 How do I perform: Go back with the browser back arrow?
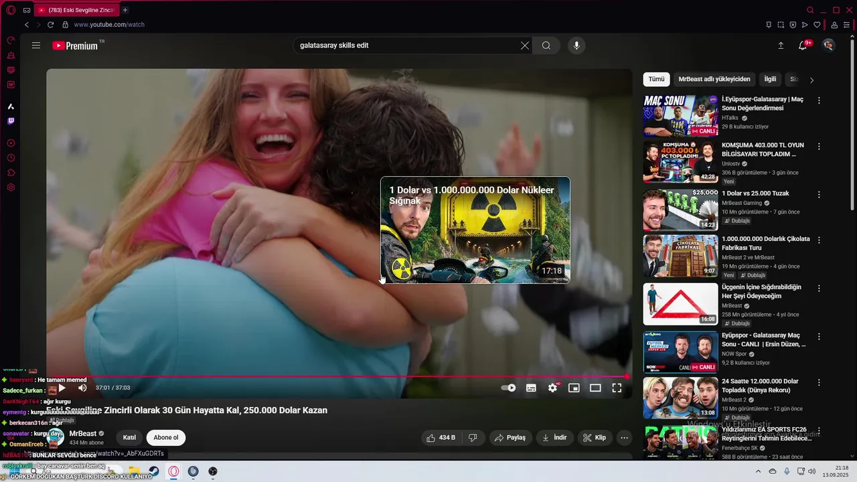pos(27,25)
